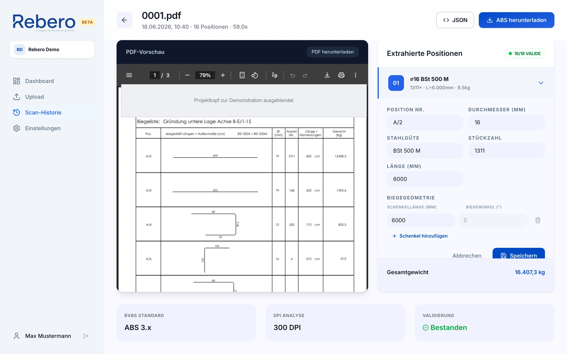Screen dimensions: 567x354
Task: Delete the Schenkel with the trash icon
Action: [x=538, y=220]
